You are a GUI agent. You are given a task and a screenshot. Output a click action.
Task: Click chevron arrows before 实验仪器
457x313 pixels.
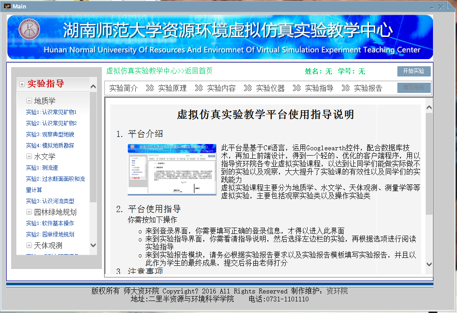(x=248, y=88)
